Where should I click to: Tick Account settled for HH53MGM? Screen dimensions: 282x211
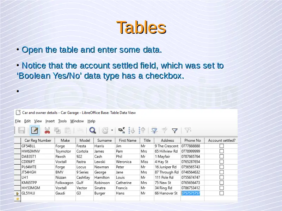tap(222, 188)
